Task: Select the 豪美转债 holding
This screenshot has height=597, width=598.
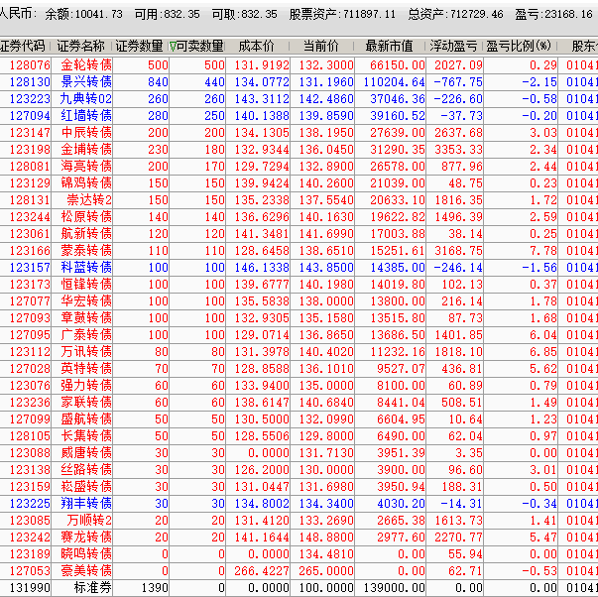Action: click(x=86, y=571)
